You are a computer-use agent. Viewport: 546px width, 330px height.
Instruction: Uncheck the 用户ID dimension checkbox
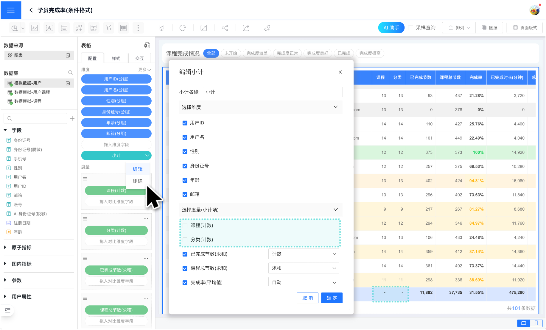[x=185, y=123]
